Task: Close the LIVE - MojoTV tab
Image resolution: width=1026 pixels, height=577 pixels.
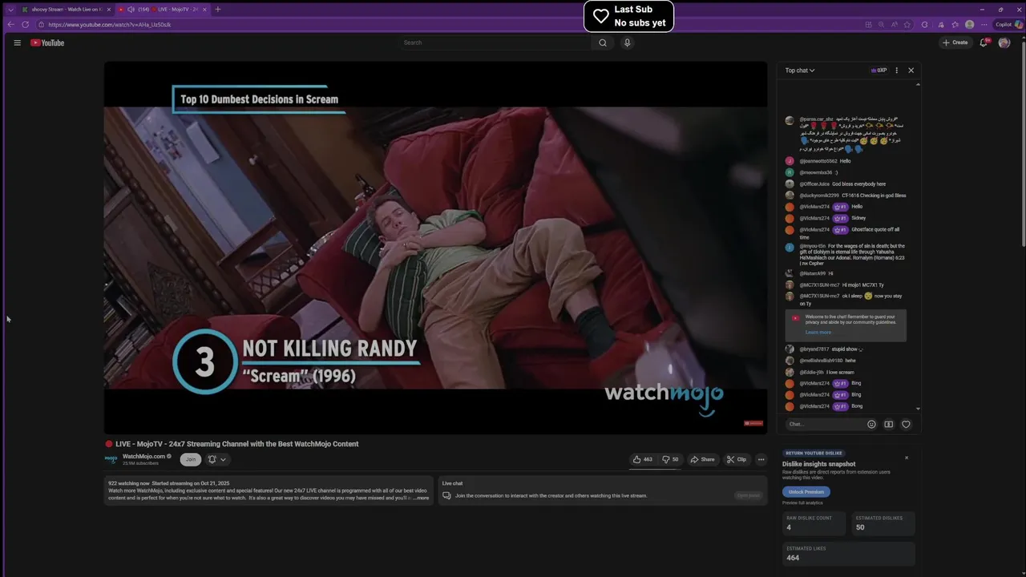Action: point(204,9)
